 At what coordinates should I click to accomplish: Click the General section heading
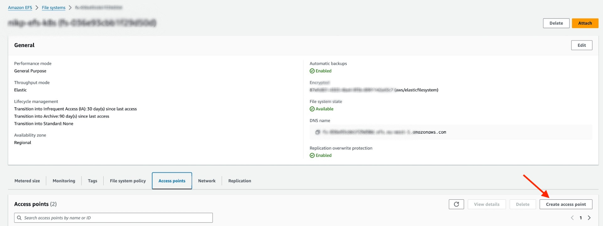point(24,45)
